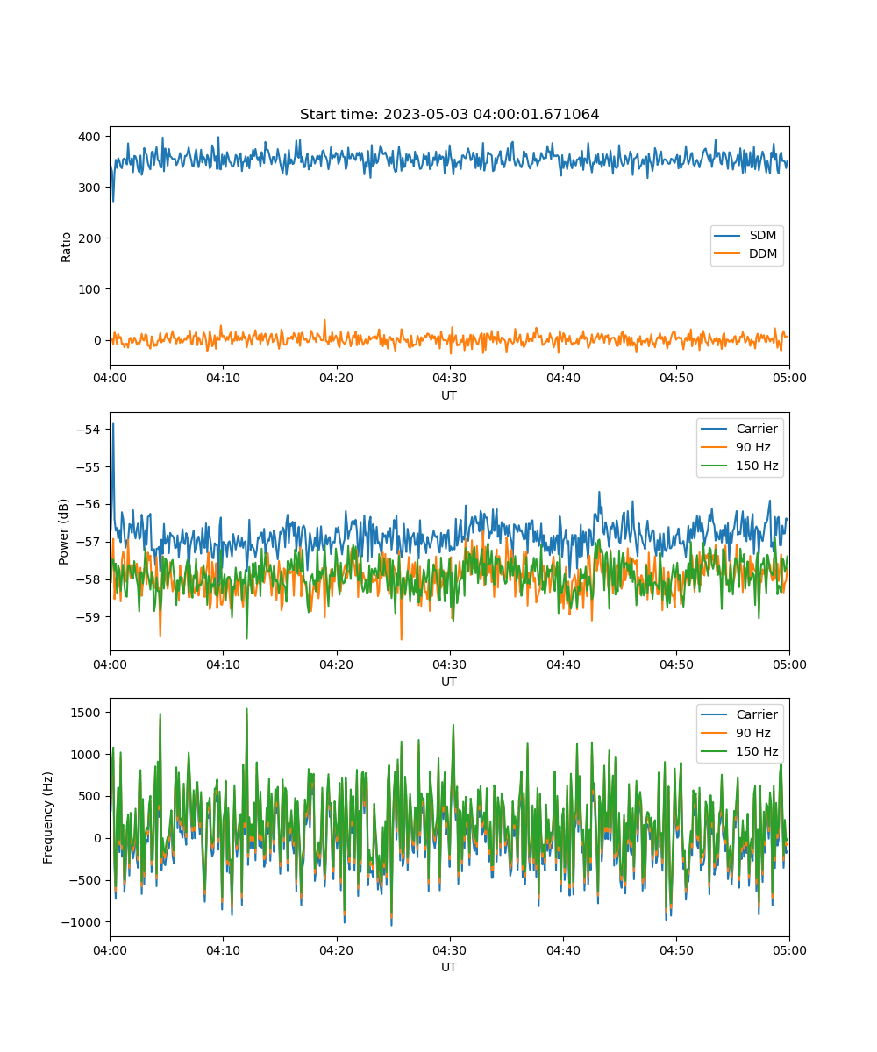Click Ratio plot's 05:00 time tick

[x=789, y=378]
